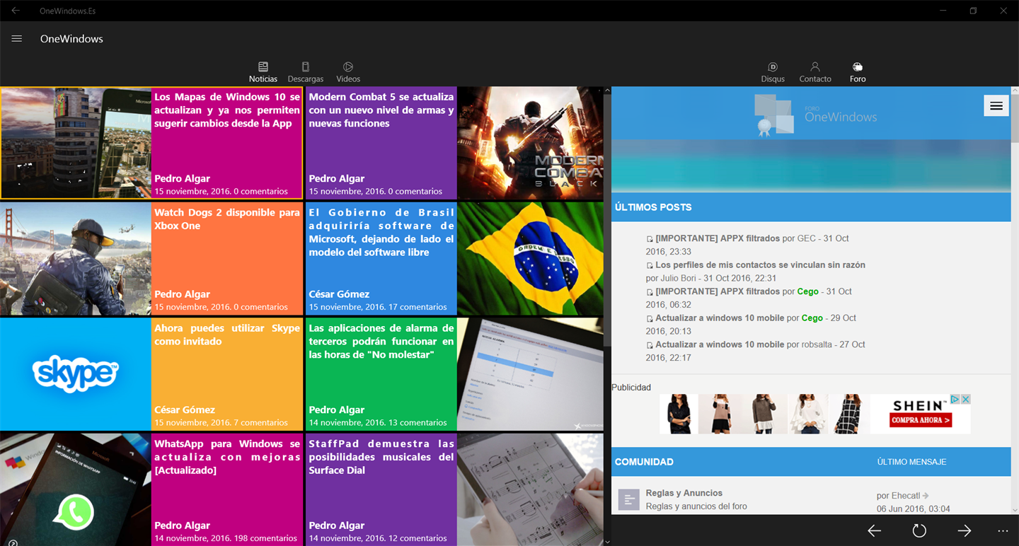Click the Modern Combat soldier thumbnail

531,143
